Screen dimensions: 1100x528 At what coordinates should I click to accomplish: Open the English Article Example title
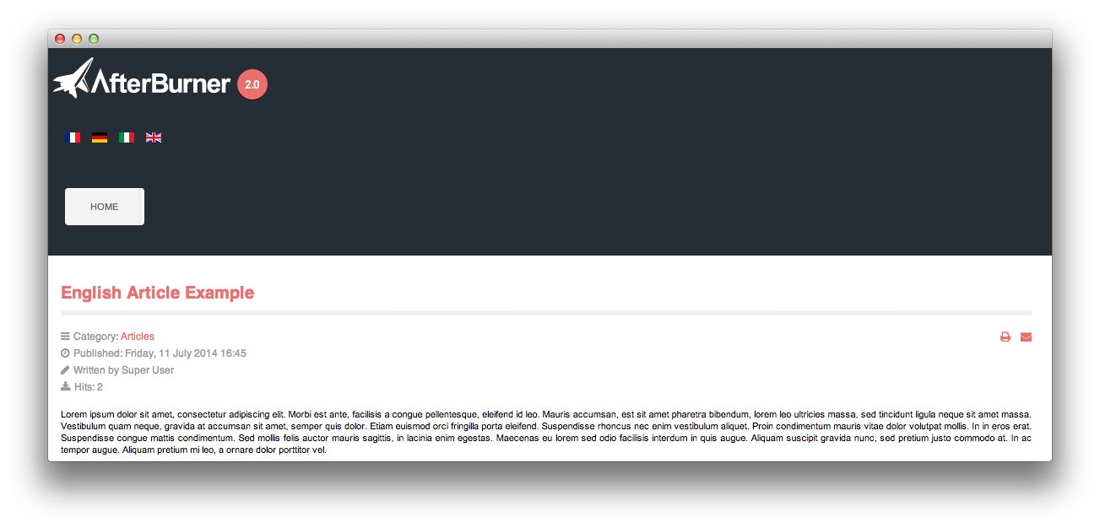[158, 293]
